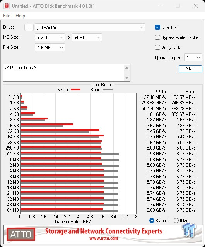
Task: Expand the 256 MB File Size dropdown
Action: (x=50, y=48)
